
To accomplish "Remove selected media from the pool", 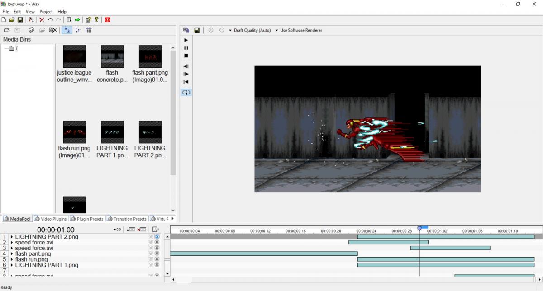I will pos(53,30).
